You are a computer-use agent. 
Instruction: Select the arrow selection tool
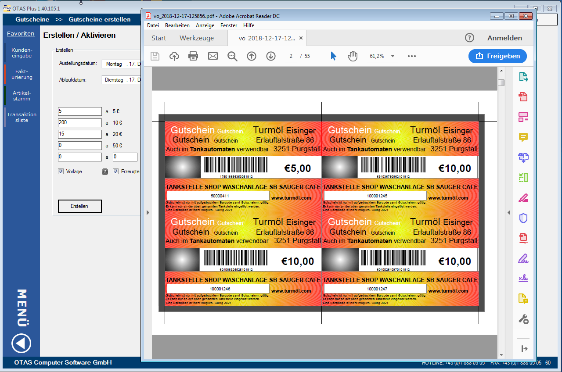pos(333,56)
